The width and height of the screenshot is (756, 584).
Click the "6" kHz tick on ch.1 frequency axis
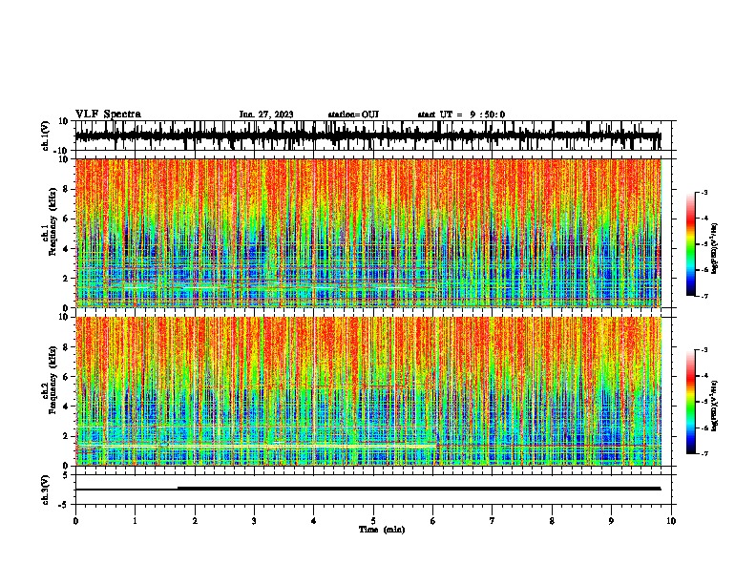click(x=66, y=219)
